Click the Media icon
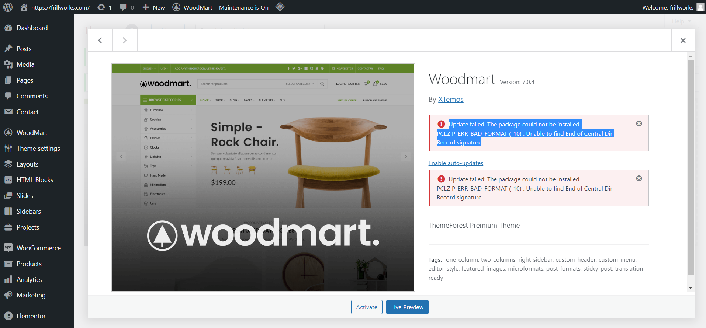Viewport: 706px width, 328px height. coord(8,64)
